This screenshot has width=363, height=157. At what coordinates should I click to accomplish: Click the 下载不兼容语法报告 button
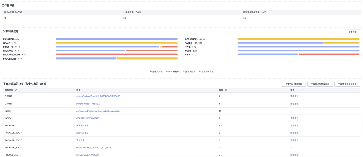coord(347,84)
